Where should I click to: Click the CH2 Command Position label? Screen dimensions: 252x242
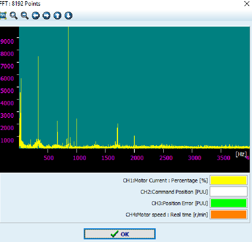(x=174, y=192)
